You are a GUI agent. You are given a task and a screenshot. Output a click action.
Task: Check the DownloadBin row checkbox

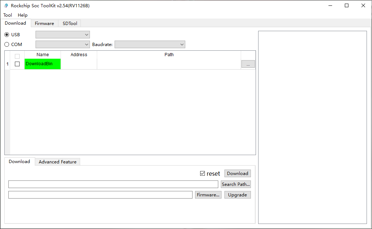[17, 64]
